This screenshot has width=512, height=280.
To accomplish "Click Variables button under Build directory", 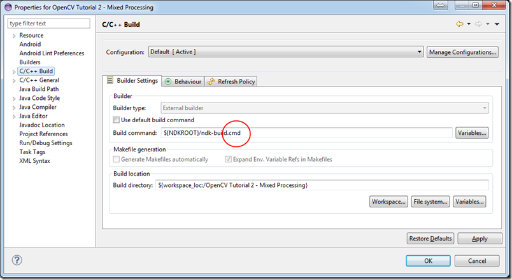I will point(469,202).
